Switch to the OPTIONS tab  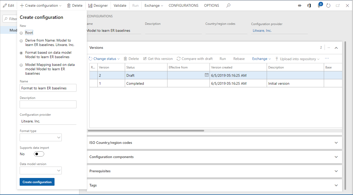point(211,5)
